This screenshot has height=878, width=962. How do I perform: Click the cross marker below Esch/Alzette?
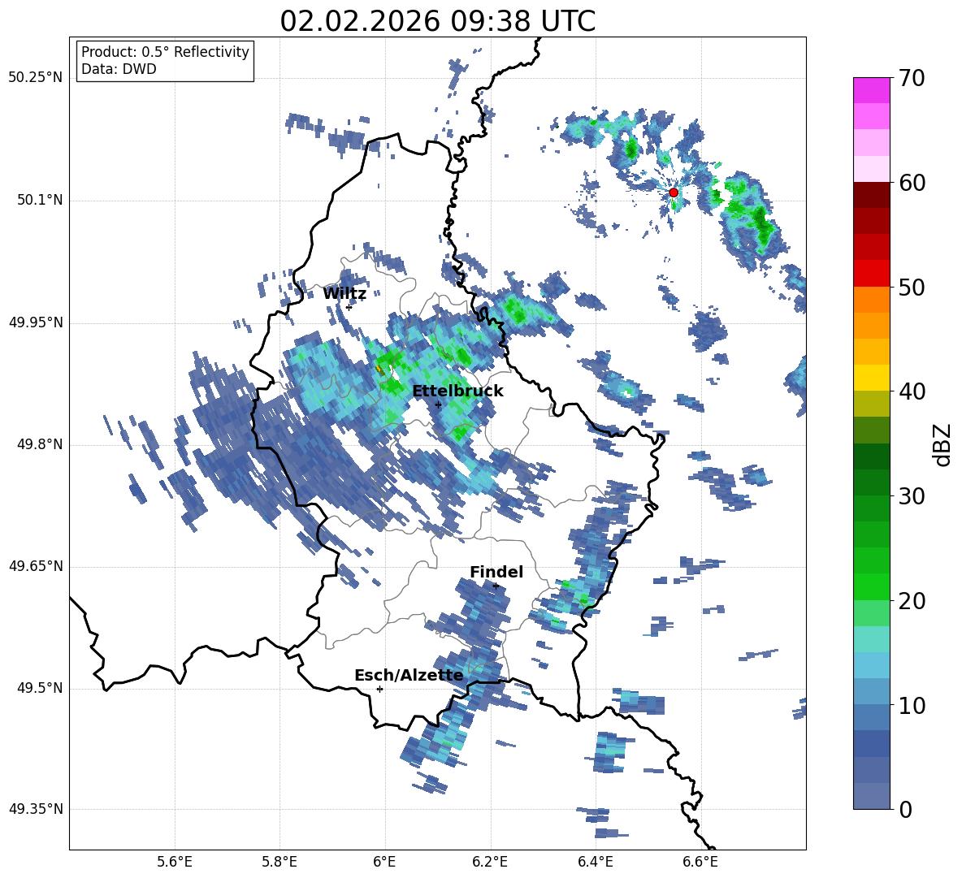[379, 689]
